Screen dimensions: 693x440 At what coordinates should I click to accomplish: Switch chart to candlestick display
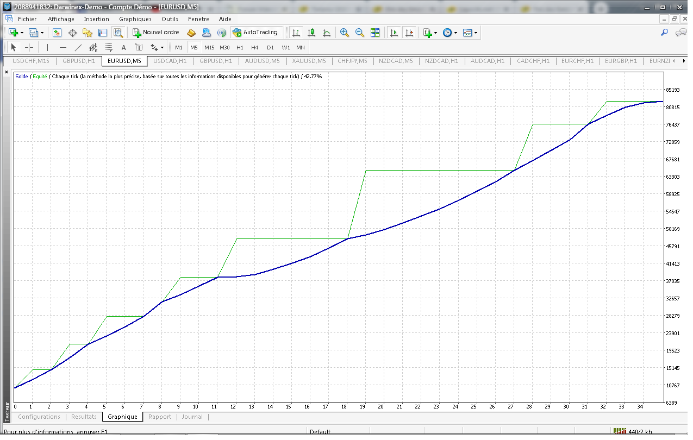311,33
